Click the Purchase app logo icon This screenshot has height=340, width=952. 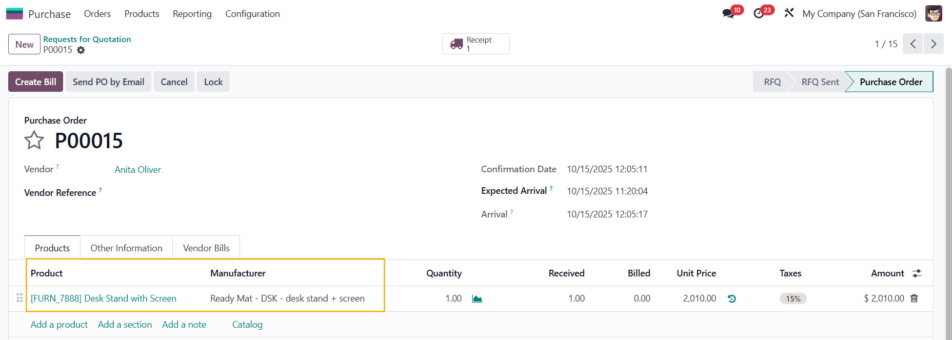(14, 14)
